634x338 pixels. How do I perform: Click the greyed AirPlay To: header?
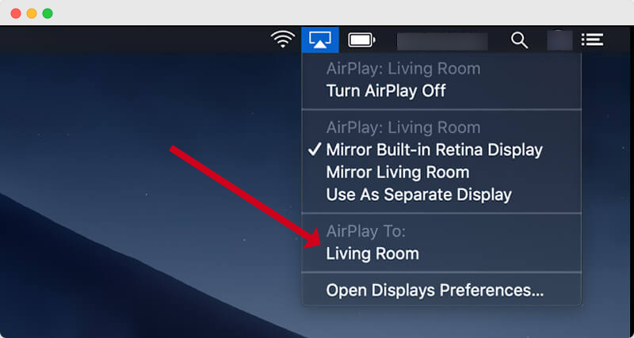(x=365, y=232)
